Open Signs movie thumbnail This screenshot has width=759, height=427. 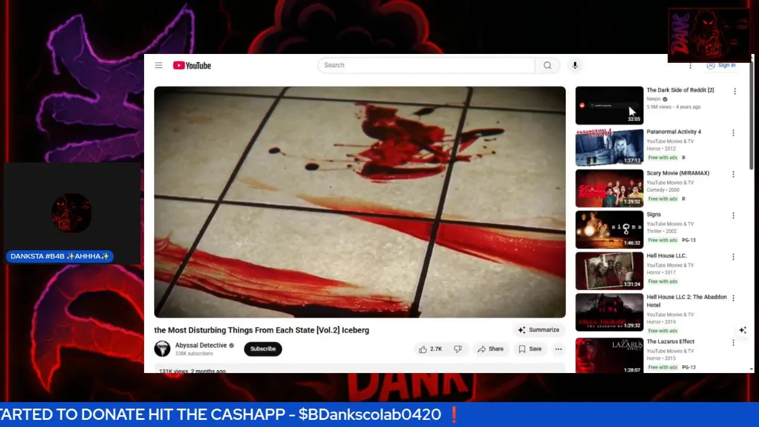click(610, 230)
